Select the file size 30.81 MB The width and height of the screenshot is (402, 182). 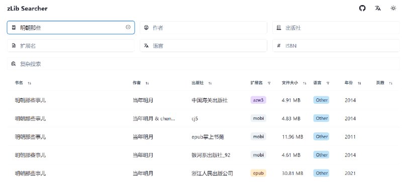292,173
